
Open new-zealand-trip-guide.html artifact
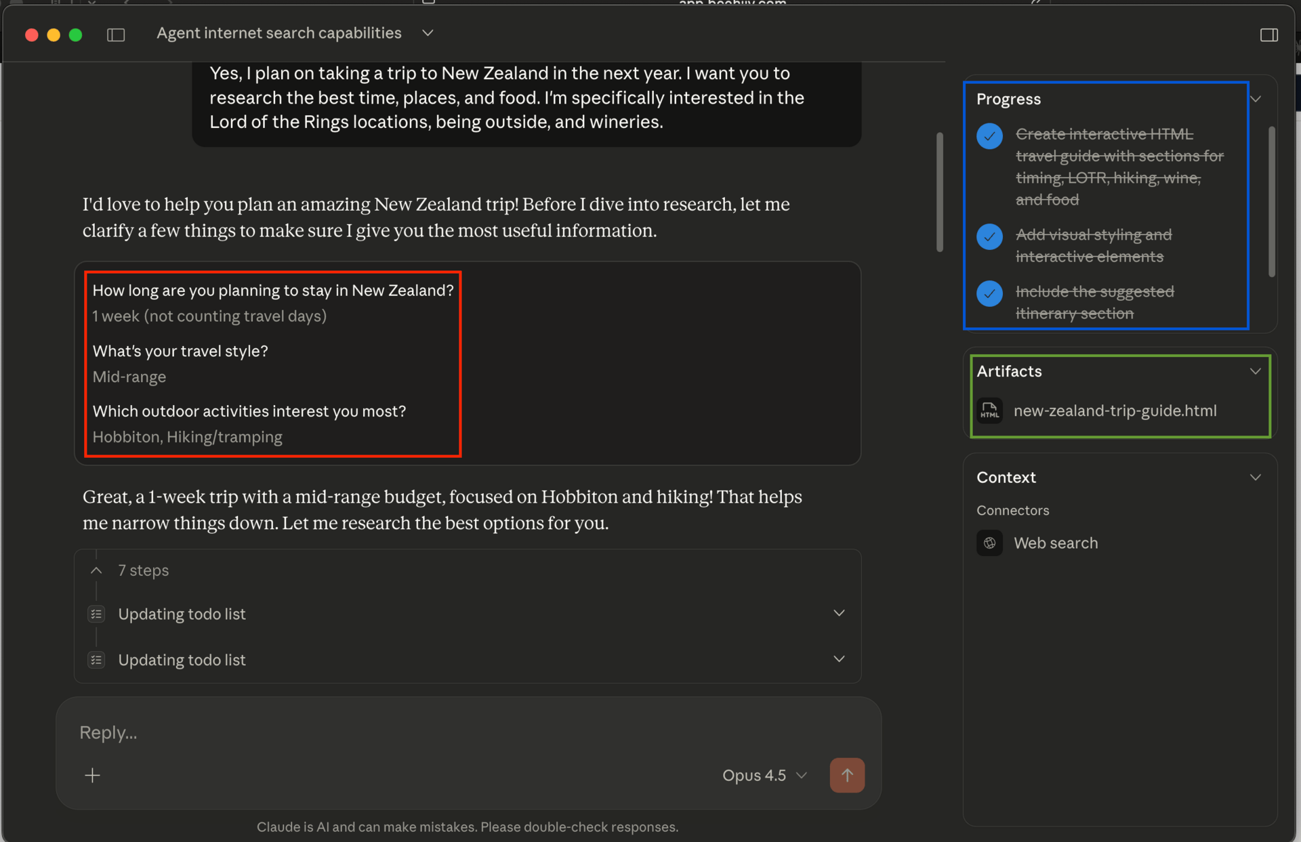[x=1115, y=411]
